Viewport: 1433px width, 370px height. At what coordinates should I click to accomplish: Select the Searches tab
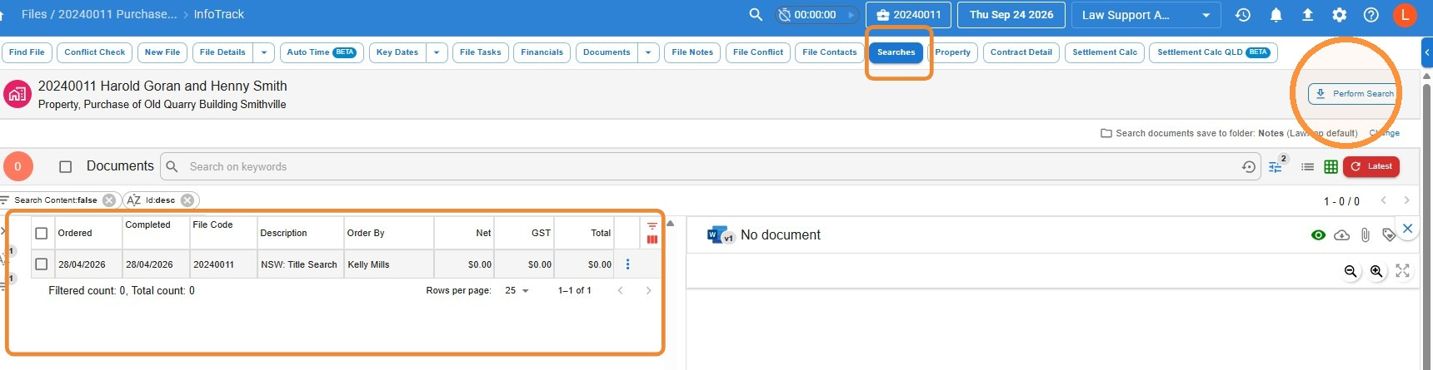pyautogui.click(x=896, y=52)
